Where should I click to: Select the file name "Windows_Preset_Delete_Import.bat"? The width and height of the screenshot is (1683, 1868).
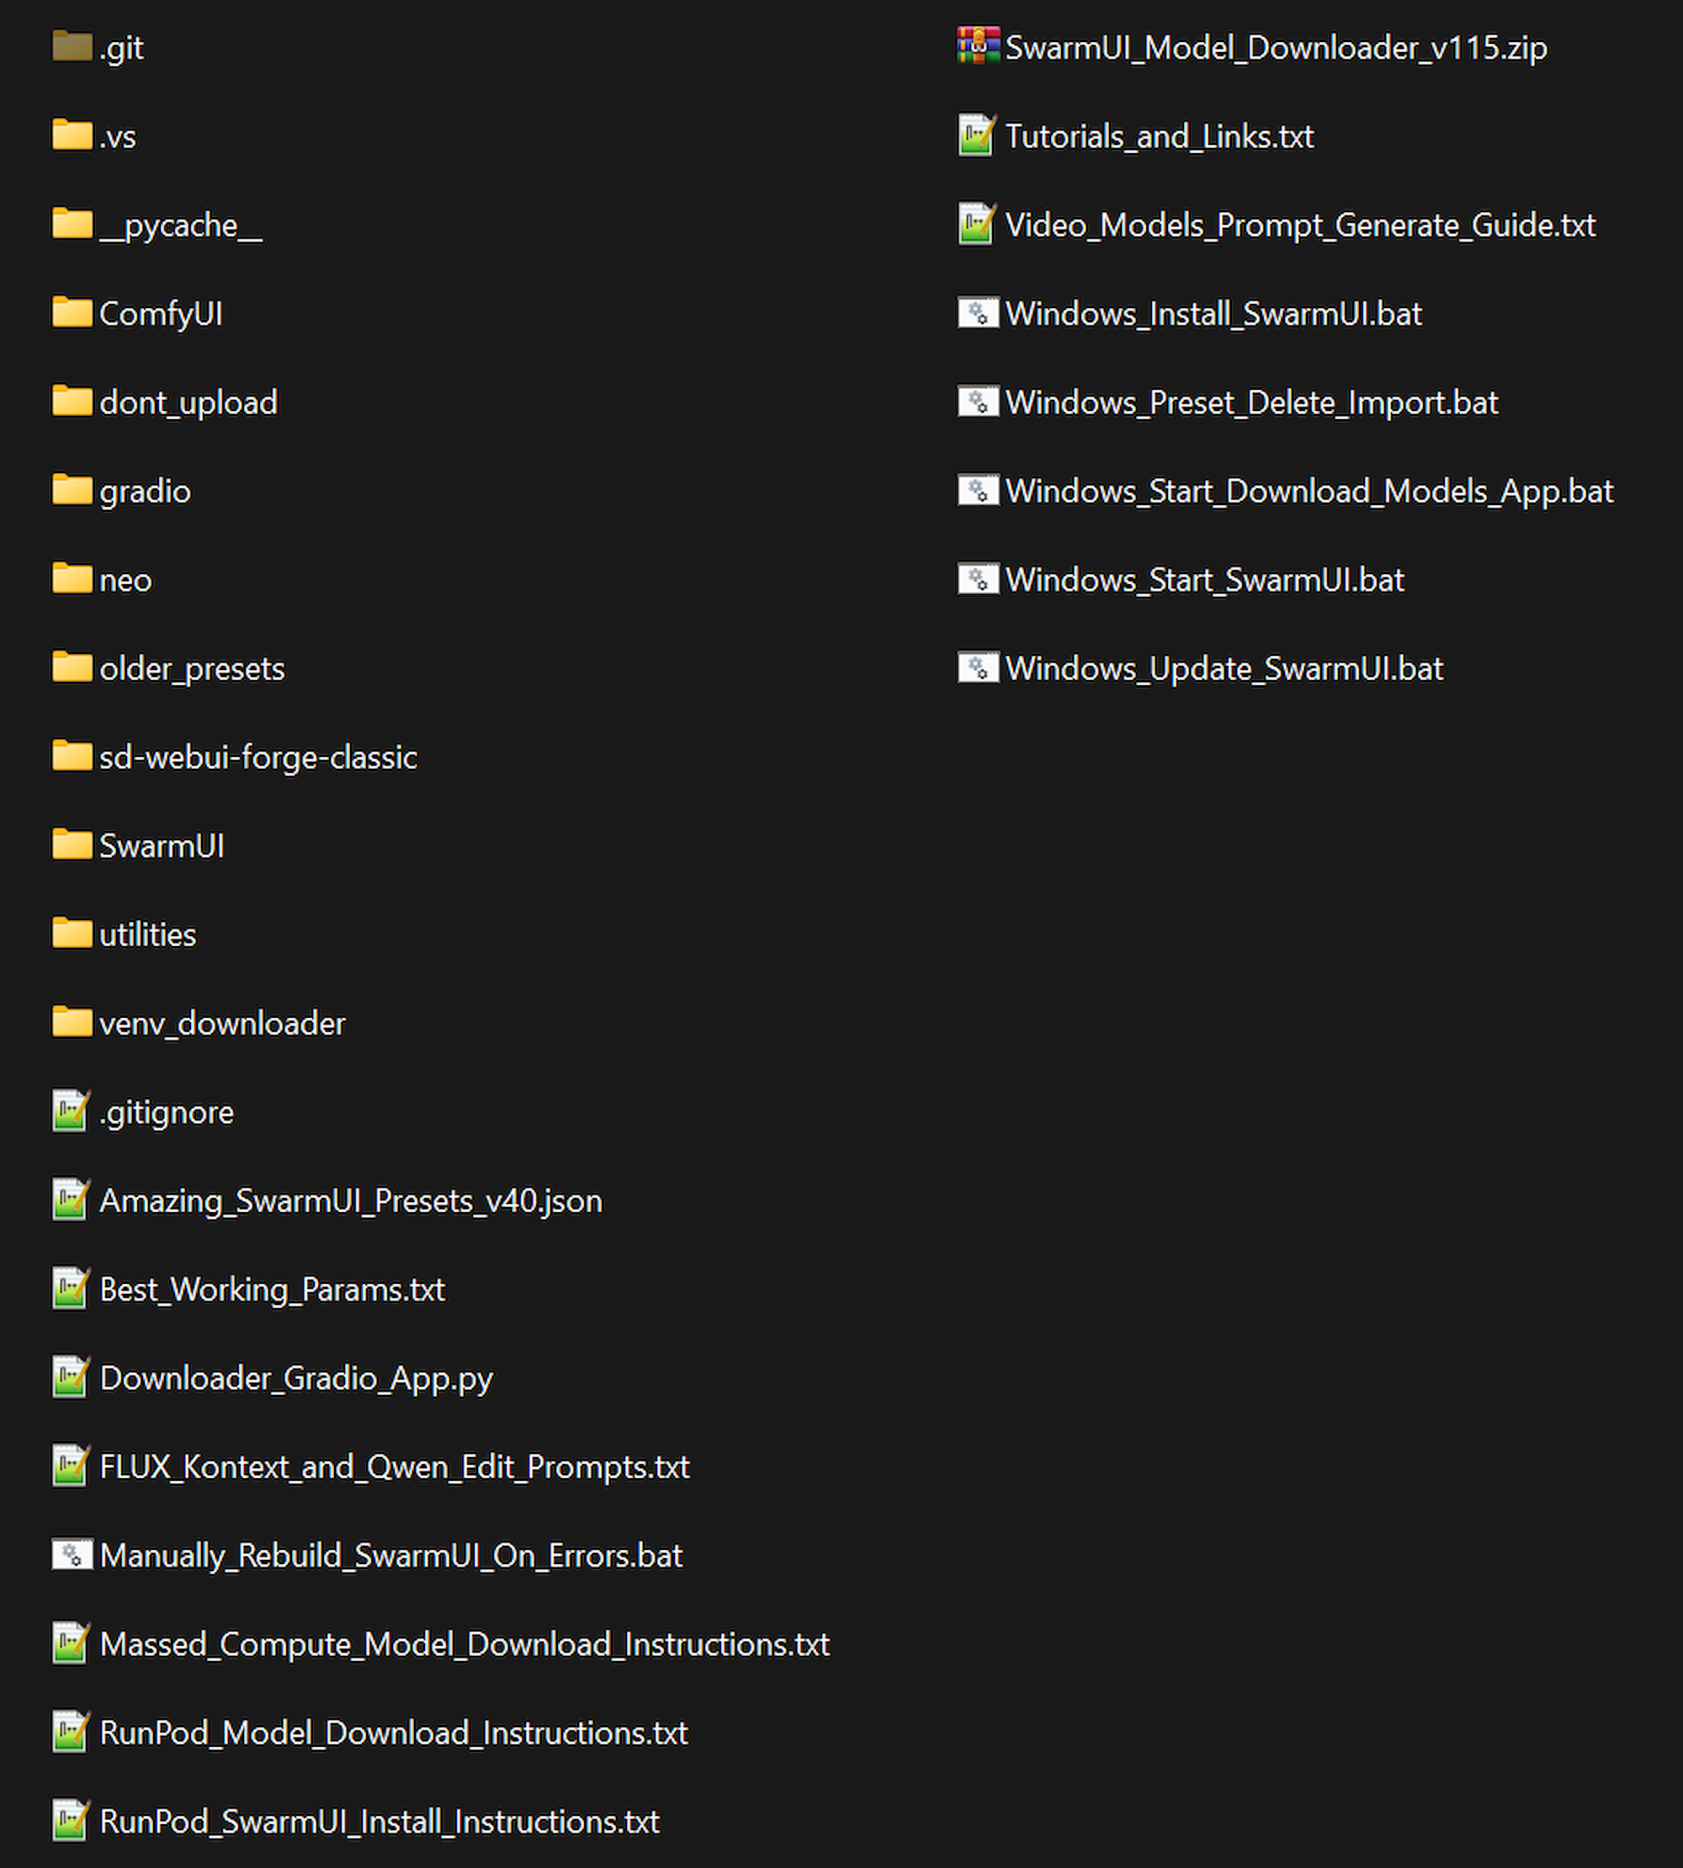coord(1252,403)
